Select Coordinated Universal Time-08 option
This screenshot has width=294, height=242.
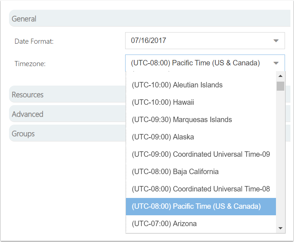point(201,189)
